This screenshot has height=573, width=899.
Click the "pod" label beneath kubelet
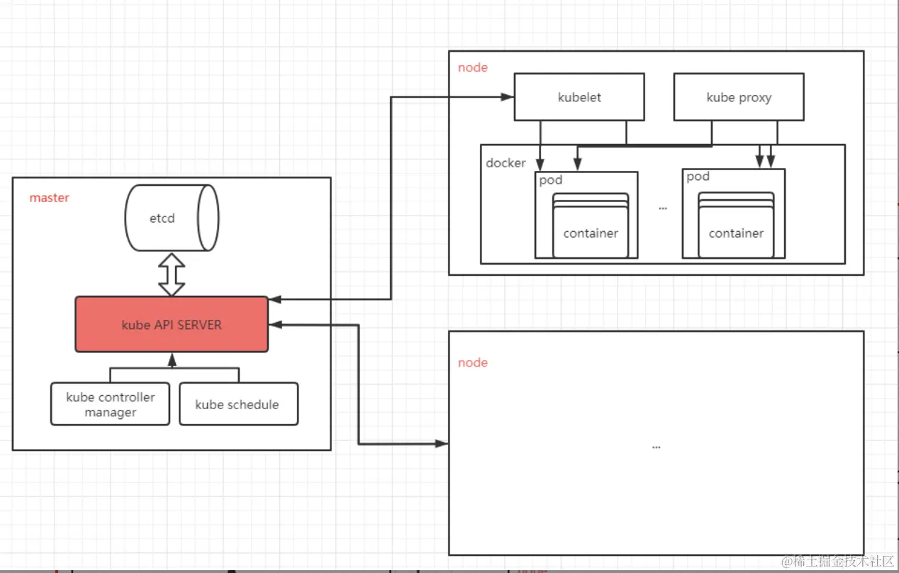click(x=550, y=180)
